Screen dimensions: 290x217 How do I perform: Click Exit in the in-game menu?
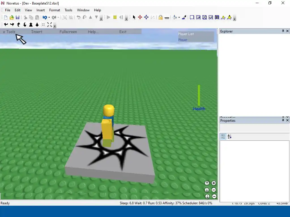[x=123, y=32]
